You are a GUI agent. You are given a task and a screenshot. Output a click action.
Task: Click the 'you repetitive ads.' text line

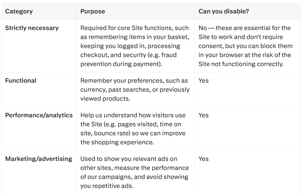pos(107,186)
